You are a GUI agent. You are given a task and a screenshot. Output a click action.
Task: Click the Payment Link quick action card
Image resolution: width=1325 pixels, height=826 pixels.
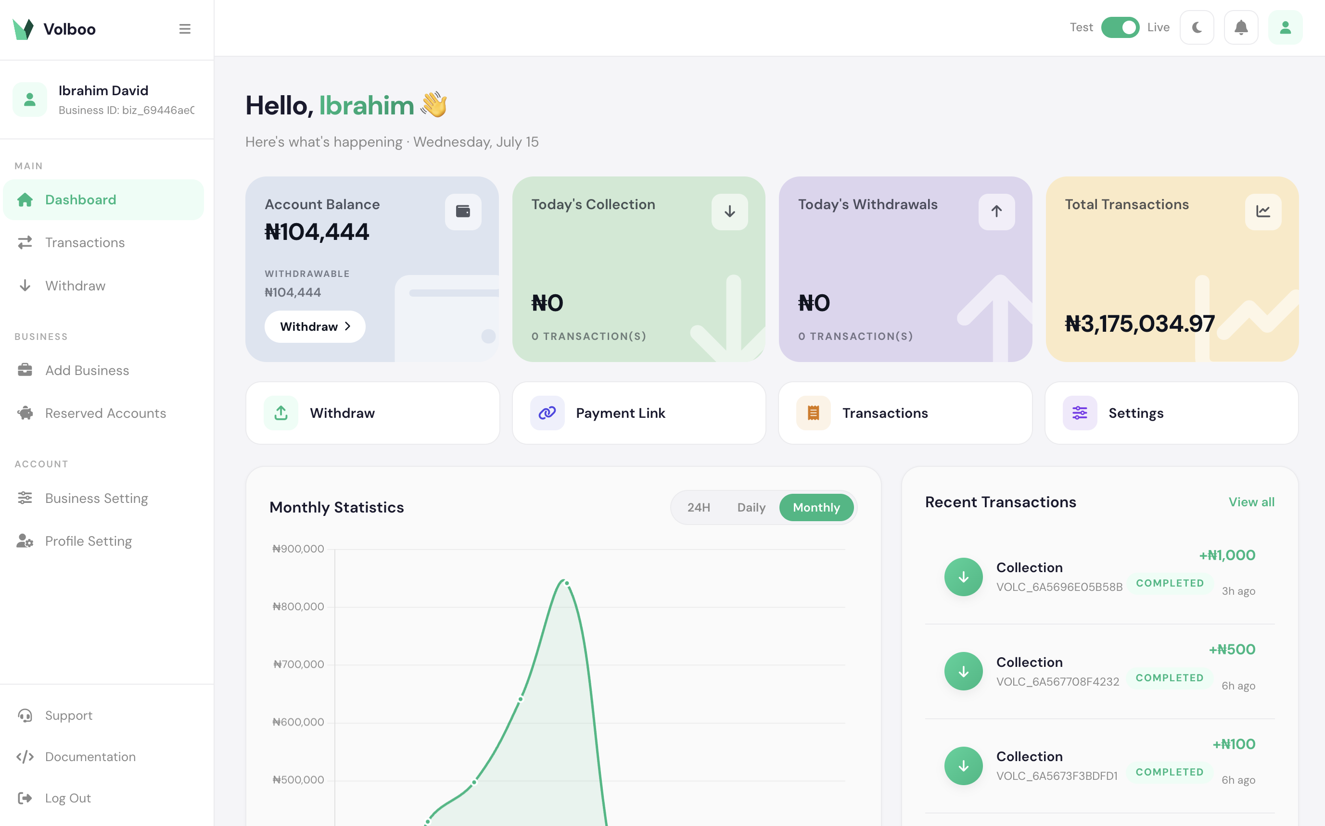tap(639, 413)
